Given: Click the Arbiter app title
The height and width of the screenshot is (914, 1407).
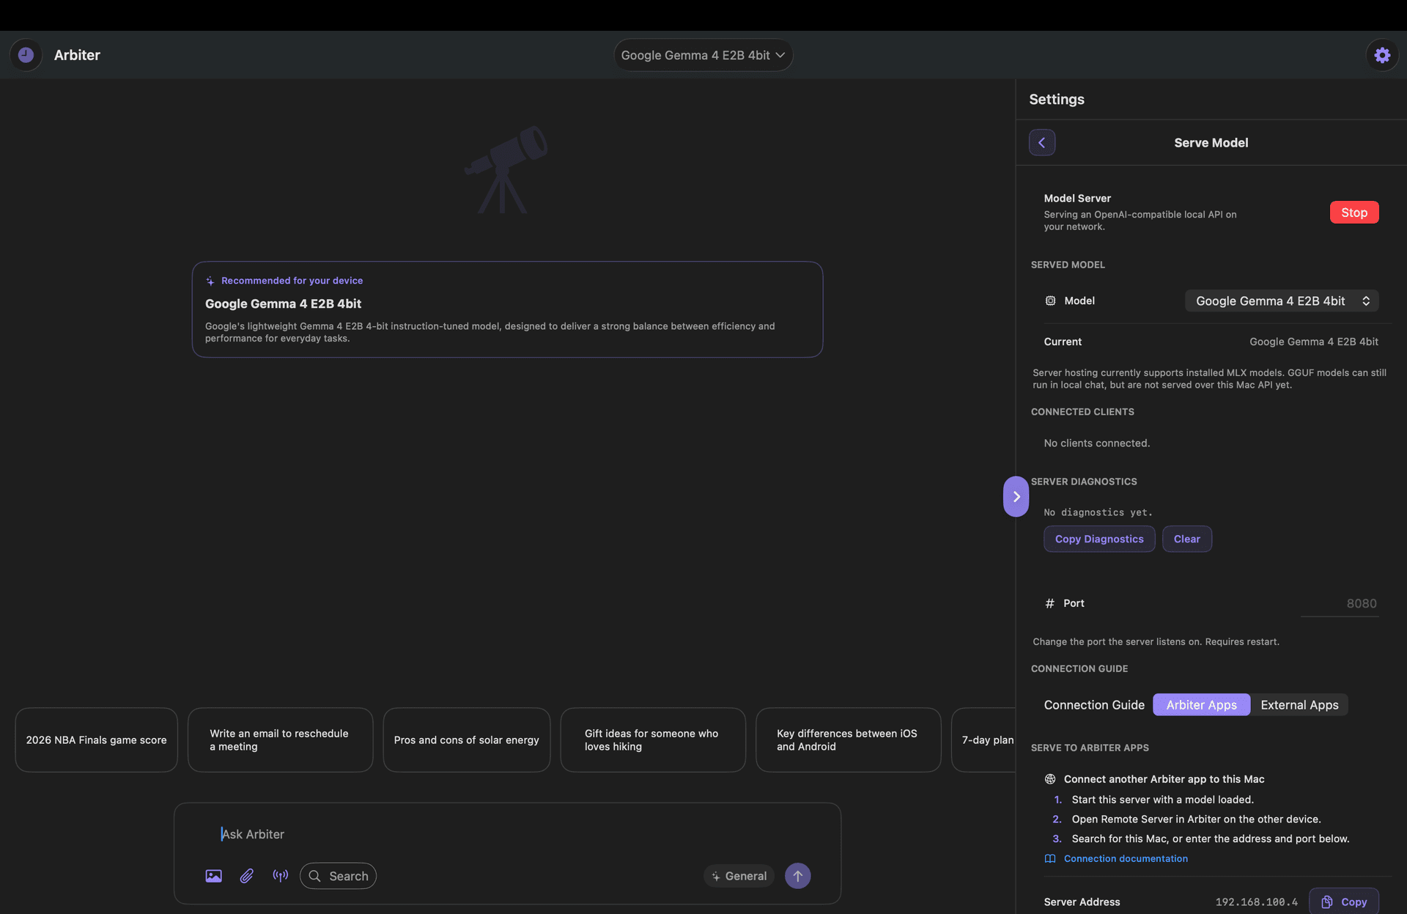Looking at the screenshot, I should (77, 55).
